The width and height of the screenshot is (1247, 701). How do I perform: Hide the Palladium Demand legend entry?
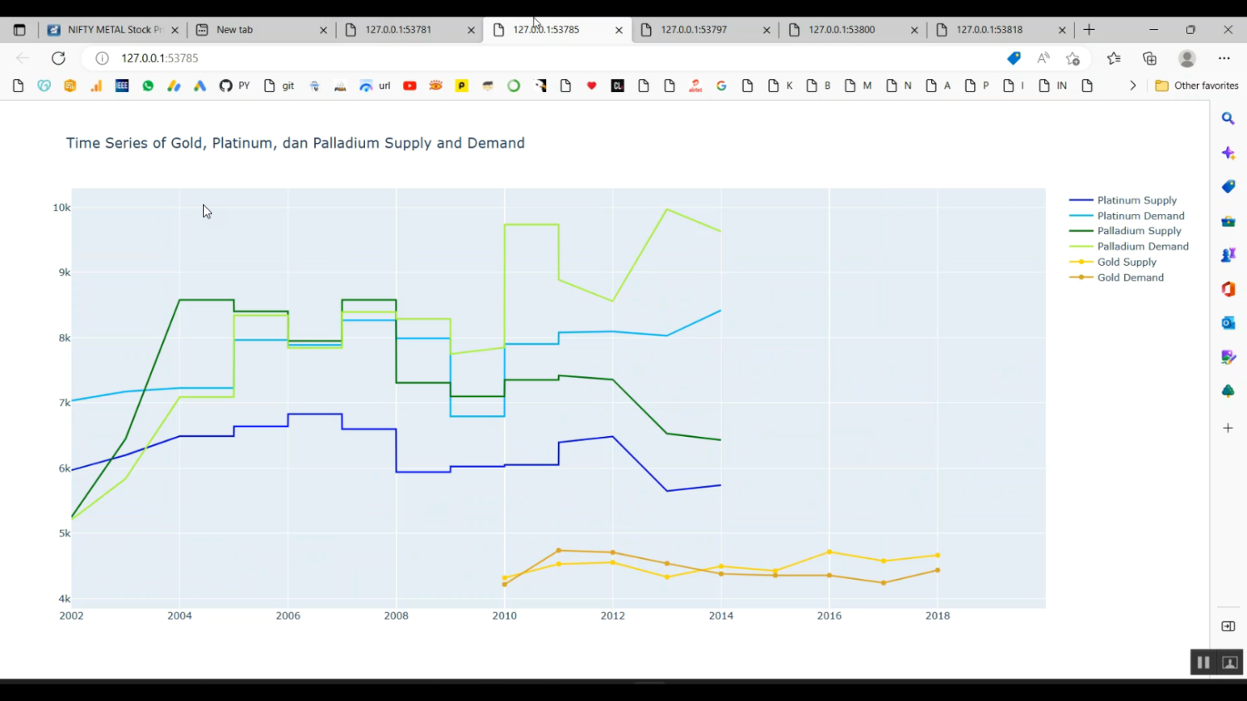click(x=1142, y=247)
